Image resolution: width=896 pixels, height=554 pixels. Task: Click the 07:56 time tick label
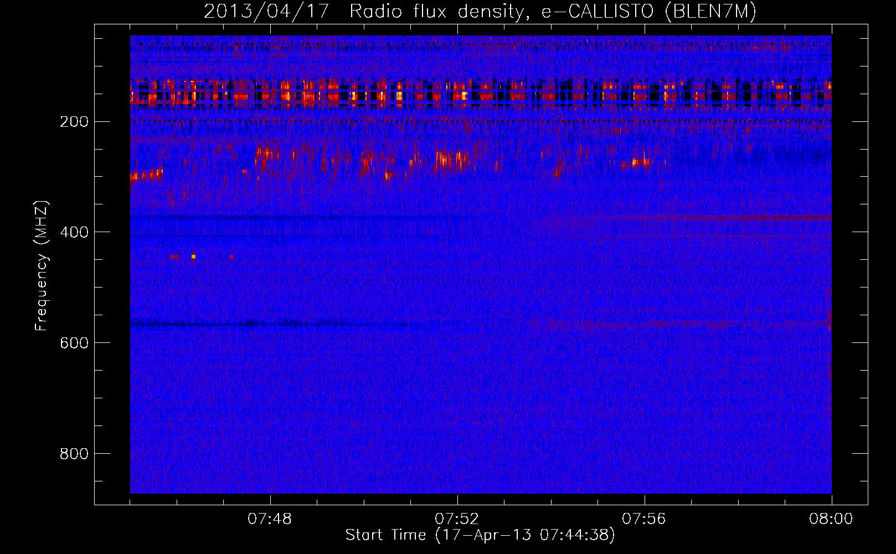644,519
